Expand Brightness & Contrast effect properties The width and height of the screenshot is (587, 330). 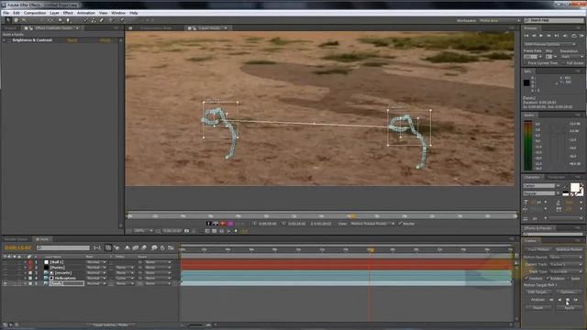click(4, 40)
